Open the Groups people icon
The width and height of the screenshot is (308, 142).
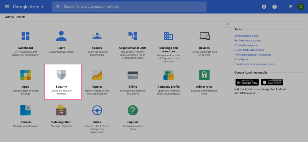pos(97,36)
